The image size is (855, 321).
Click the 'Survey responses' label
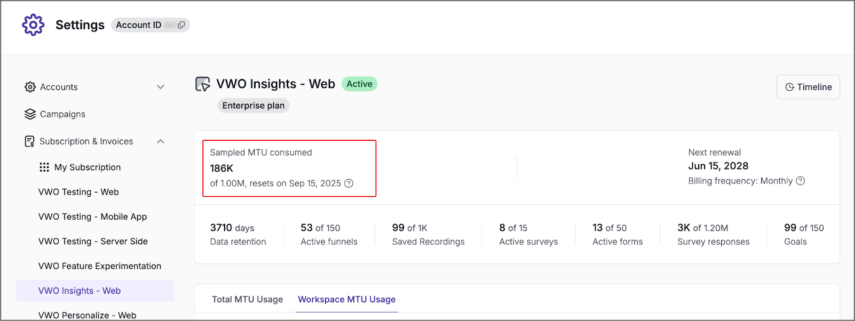click(713, 242)
